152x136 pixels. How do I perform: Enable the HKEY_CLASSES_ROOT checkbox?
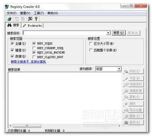tap(34, 57)
